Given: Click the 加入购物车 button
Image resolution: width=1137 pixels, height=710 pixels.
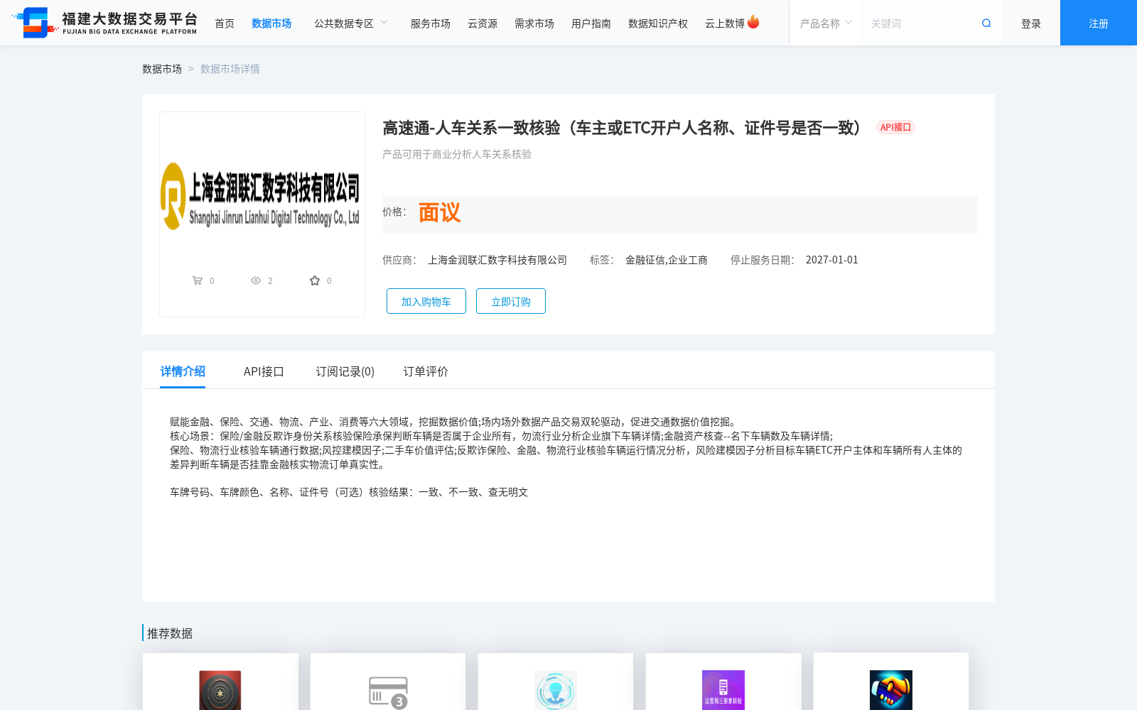Looking at the screenshot, I should pyautogui.click(x=426, y=301).
